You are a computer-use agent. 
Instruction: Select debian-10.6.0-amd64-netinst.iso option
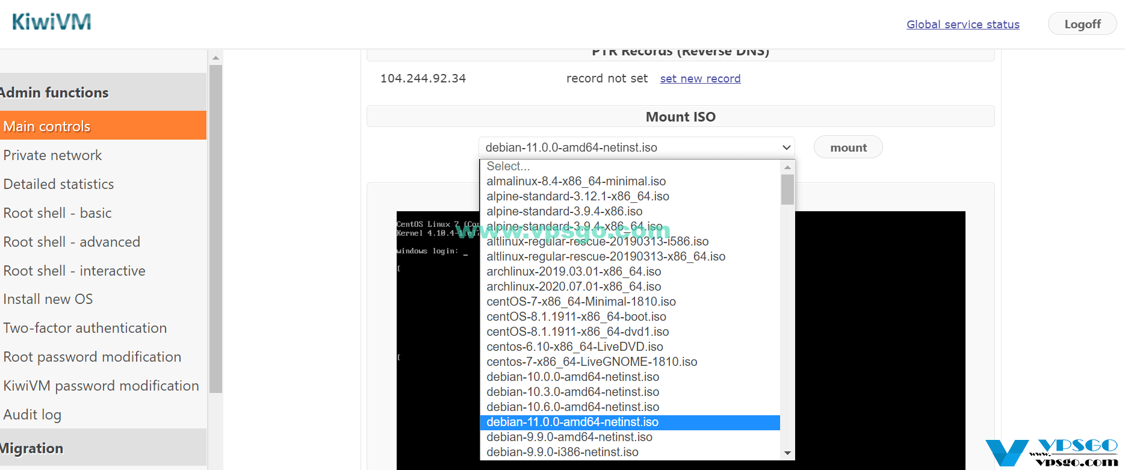click(630, 407)
